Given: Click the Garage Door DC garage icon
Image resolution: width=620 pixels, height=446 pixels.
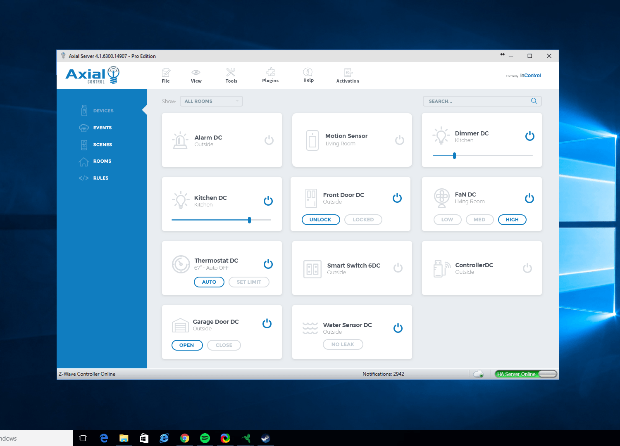Looking at the screenshot, I should [180, 325].
